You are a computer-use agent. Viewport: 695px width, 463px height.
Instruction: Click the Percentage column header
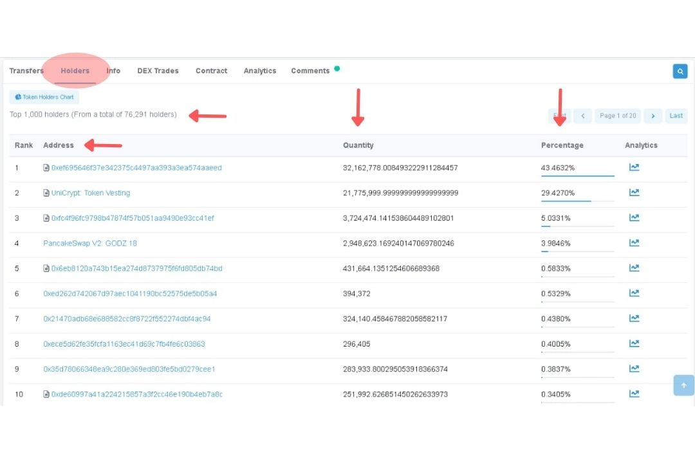click(562, 145)
